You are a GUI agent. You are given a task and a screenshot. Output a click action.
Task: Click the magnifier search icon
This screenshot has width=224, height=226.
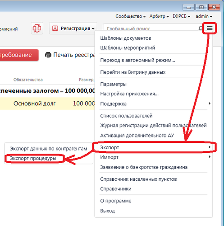[201, 28]
